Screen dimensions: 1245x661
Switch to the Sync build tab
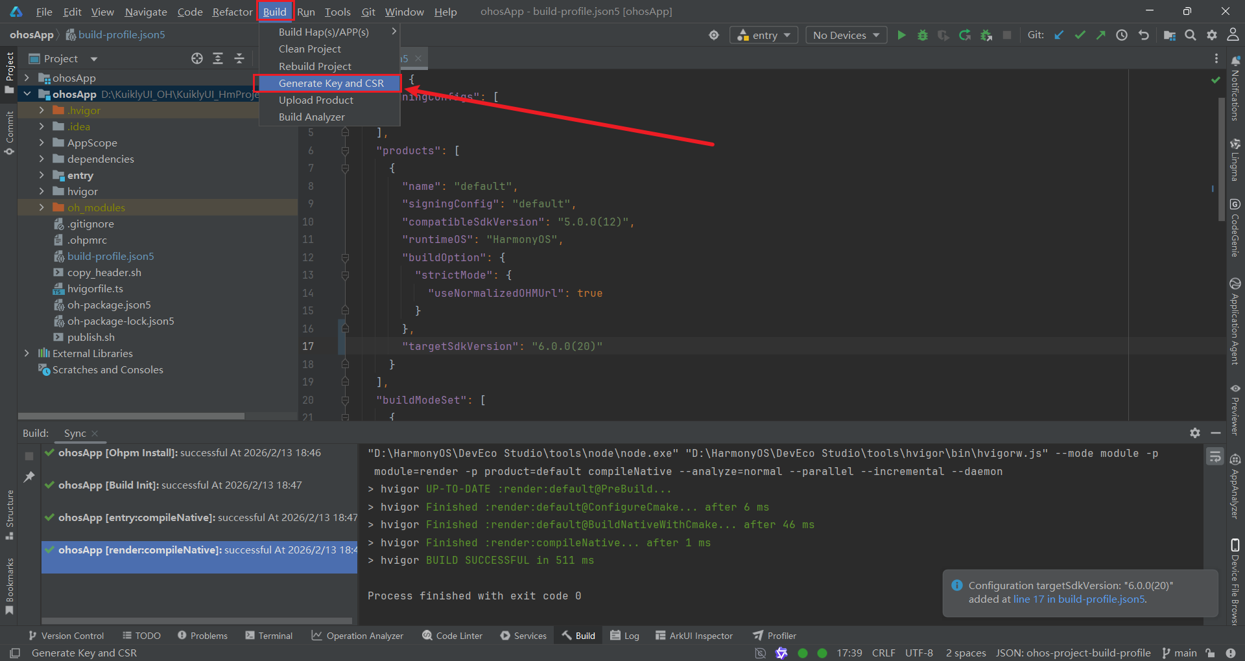(75, 433)
